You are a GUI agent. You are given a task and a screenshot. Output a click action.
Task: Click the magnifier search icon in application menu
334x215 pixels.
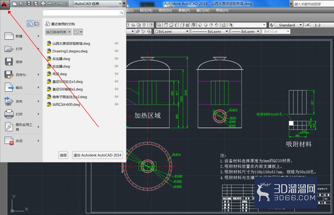(122, 13)
